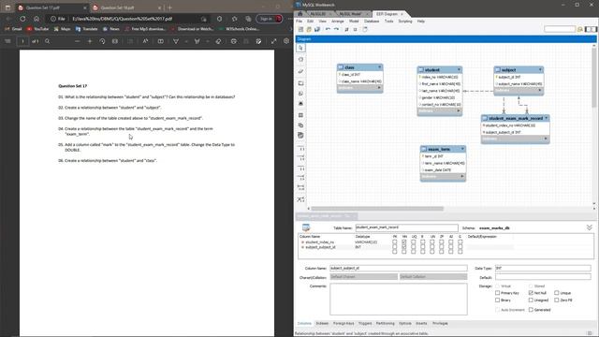Open the Scripting menu
The height and width of the screenshot is (337, 599).
tap(405, 22)
